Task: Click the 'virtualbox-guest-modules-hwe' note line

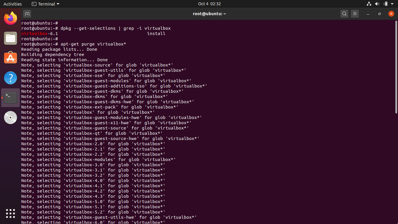Action: click(112, 118)
